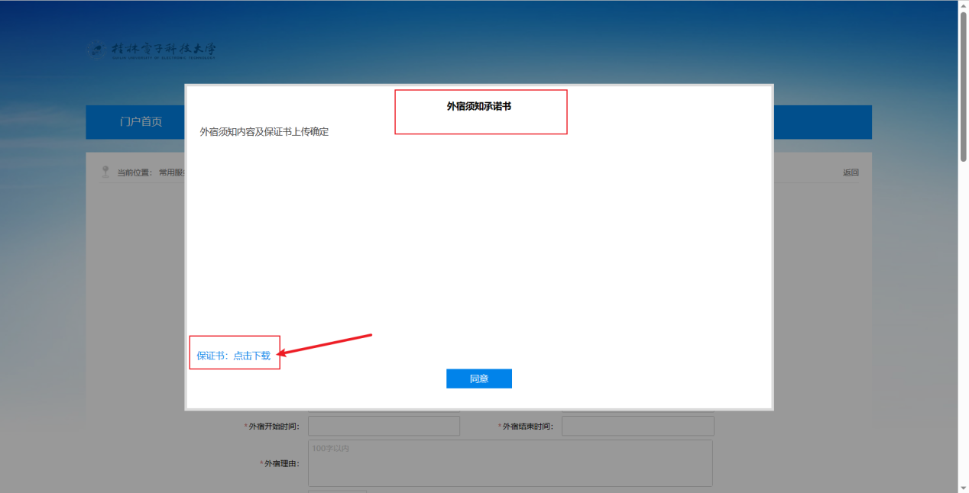Click the 返回 link at top right
Image resolution: width=969 pixels, height=493 pixels.
(x=851, y=172)
